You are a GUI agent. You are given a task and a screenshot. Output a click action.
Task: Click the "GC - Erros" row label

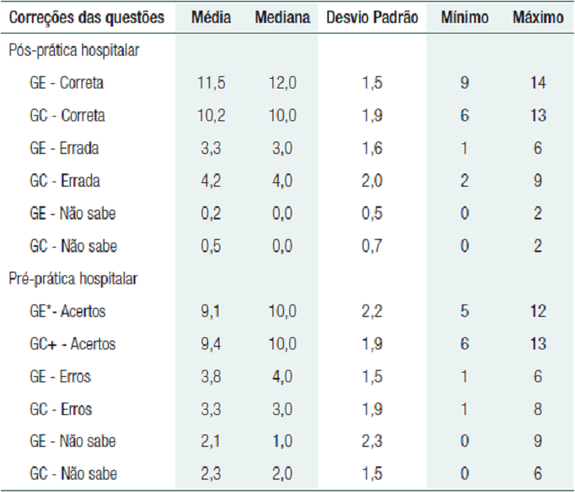[x=59, y=410]
